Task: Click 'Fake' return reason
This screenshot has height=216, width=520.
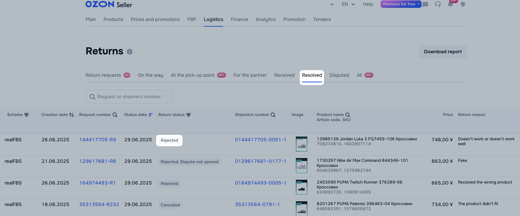Action: 462,160
